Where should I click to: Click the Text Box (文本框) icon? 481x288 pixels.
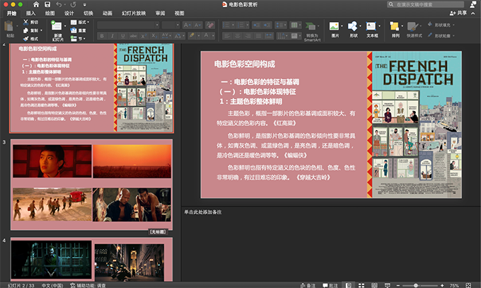pos(371,26)
